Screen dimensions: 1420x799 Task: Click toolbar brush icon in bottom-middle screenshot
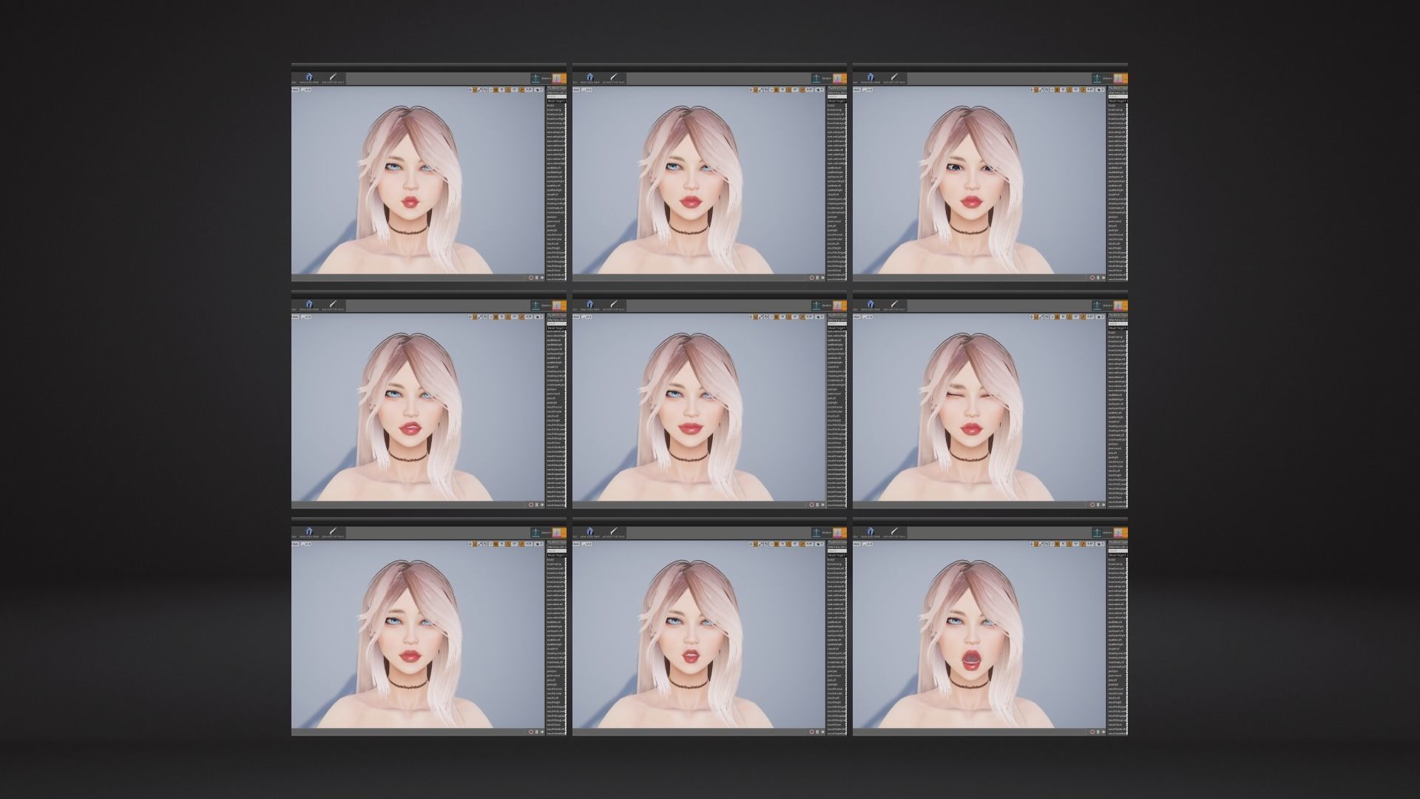pos(614,531)
